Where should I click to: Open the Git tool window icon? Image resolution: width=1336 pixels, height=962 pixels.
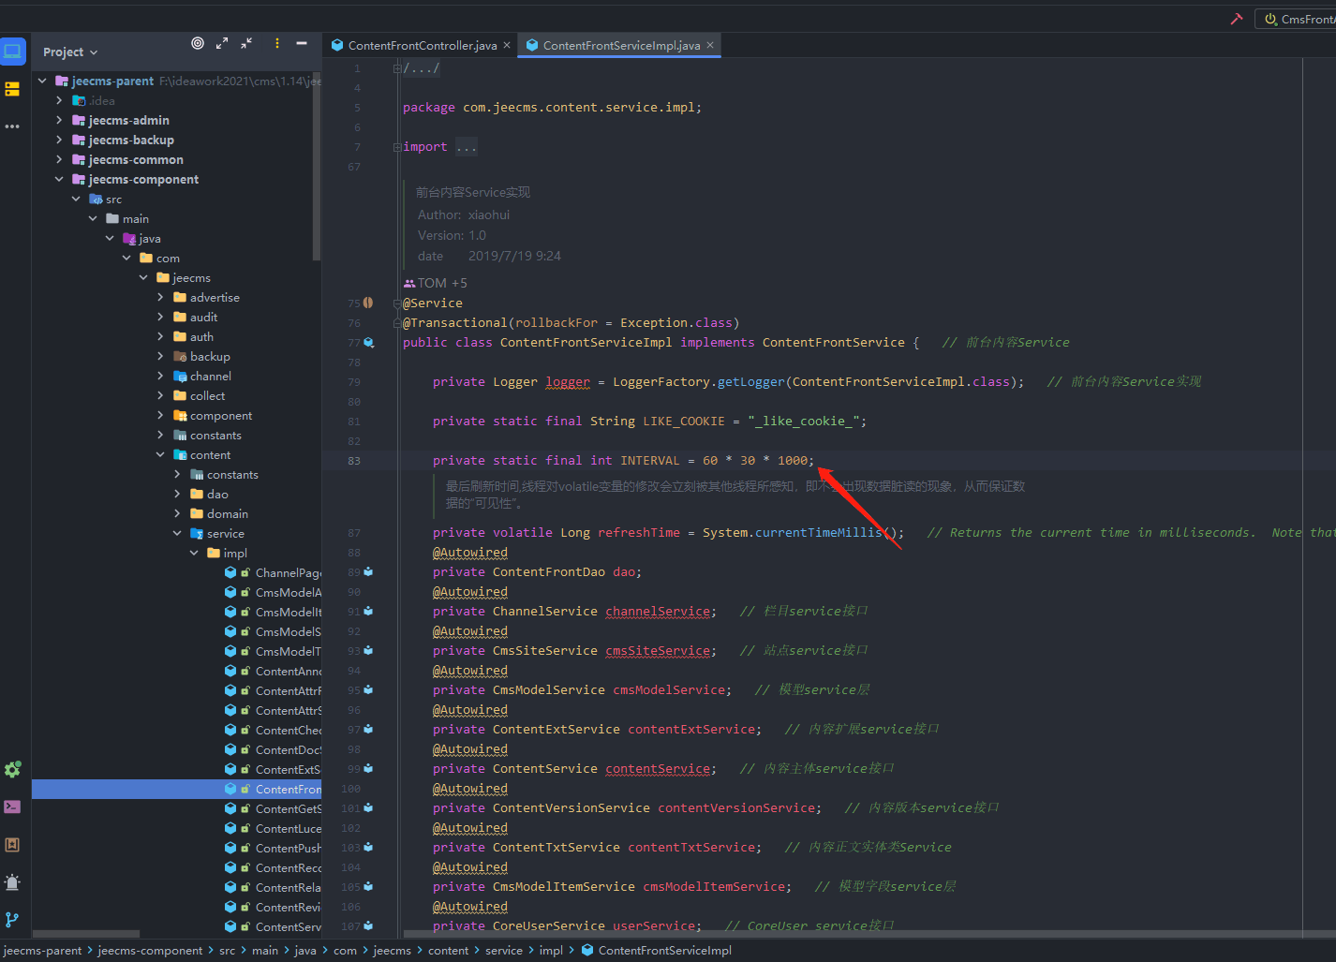coord(12,920)
